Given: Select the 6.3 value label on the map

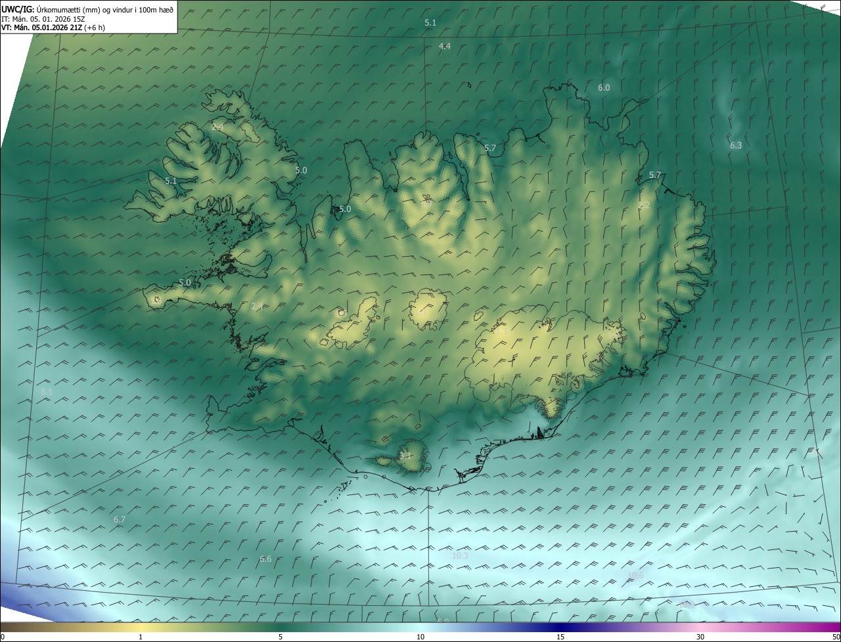Looking at the screenshot, I should click(x=736, y=145).
